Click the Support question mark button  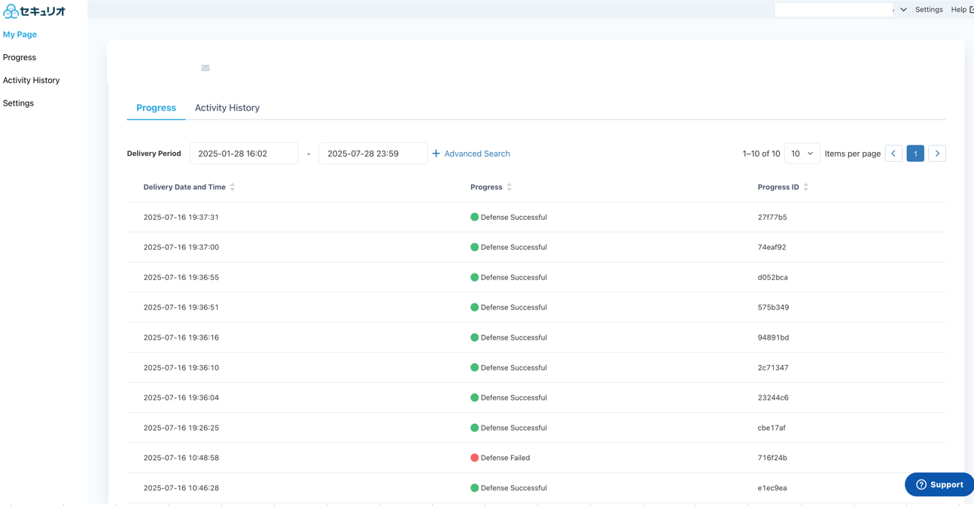pos(939,484)
